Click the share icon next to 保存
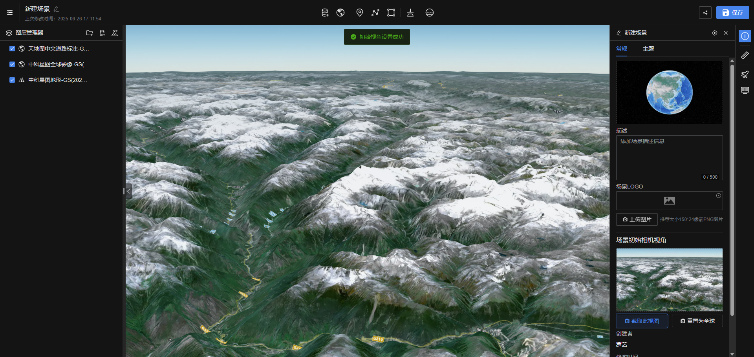This screenshot has height=357, width=754. click(x=705, y=13)
